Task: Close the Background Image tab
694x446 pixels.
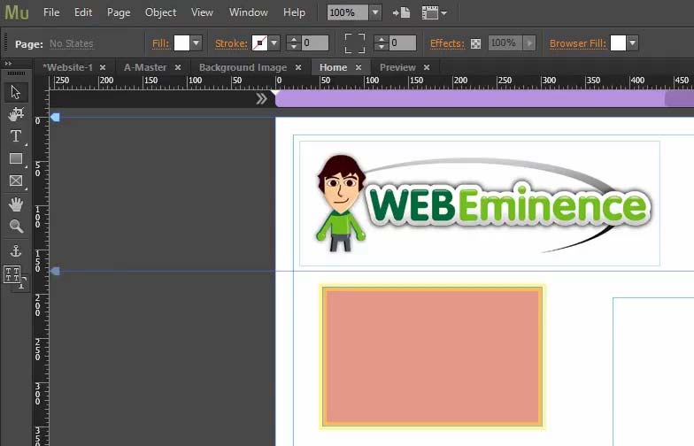Action: [x=298, y=67]
